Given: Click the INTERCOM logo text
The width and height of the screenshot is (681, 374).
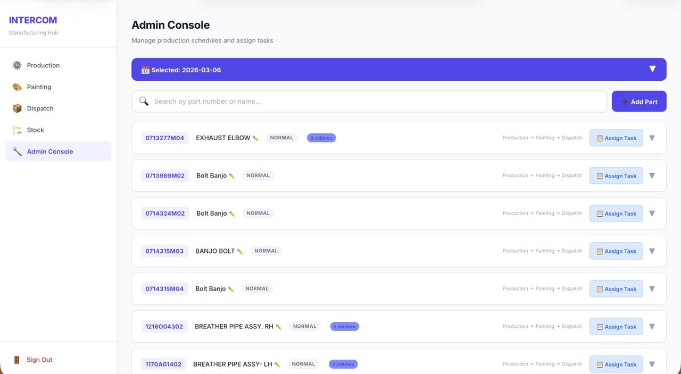Looking at the screenshot, I should [33, 20].
